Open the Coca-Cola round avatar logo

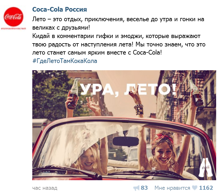14,17
